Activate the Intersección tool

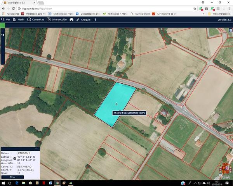[57, 19]
